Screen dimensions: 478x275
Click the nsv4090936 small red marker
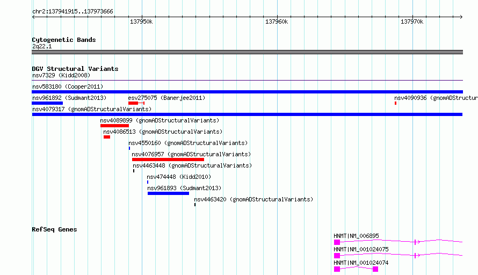coord(395,103)
